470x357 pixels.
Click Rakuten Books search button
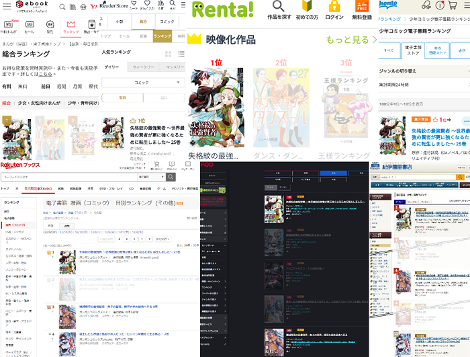click(171, 177)
